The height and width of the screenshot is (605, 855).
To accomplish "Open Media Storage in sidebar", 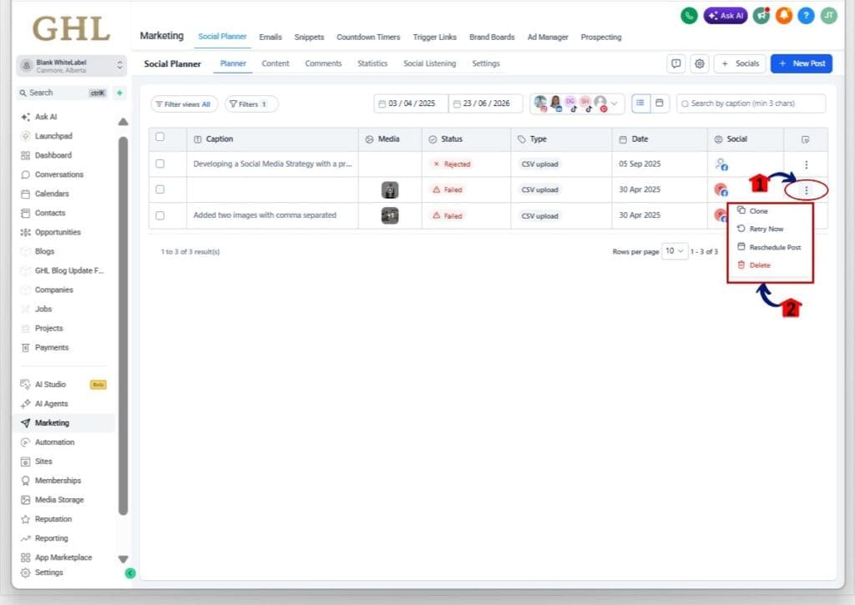I will (x=59, y=500).
